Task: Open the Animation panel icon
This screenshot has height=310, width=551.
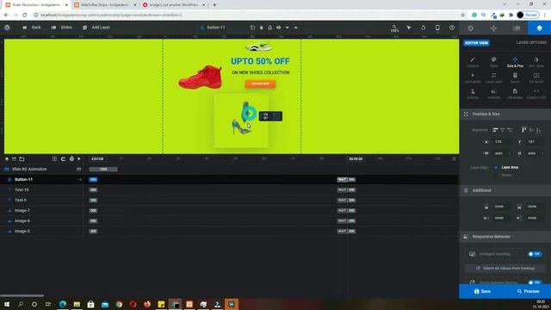Action: click(x=473, y=77)
